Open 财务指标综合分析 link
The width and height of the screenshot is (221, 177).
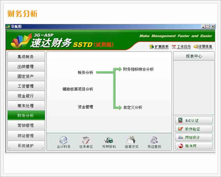(x=138, y=69)
